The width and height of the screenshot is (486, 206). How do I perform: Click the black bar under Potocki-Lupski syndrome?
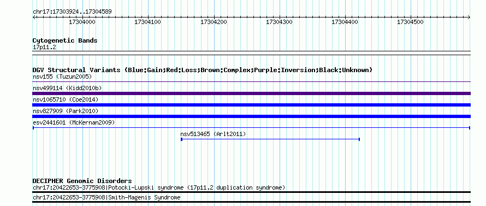(252, 192)
